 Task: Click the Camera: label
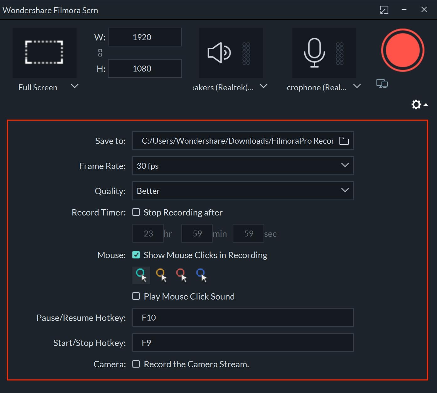[109, 364]
